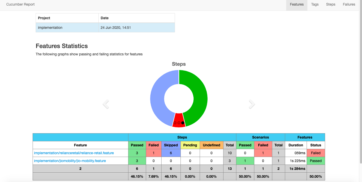362x182 pixels.
Task: Sort by the Feature column header
Action: (x=80, y=145)
